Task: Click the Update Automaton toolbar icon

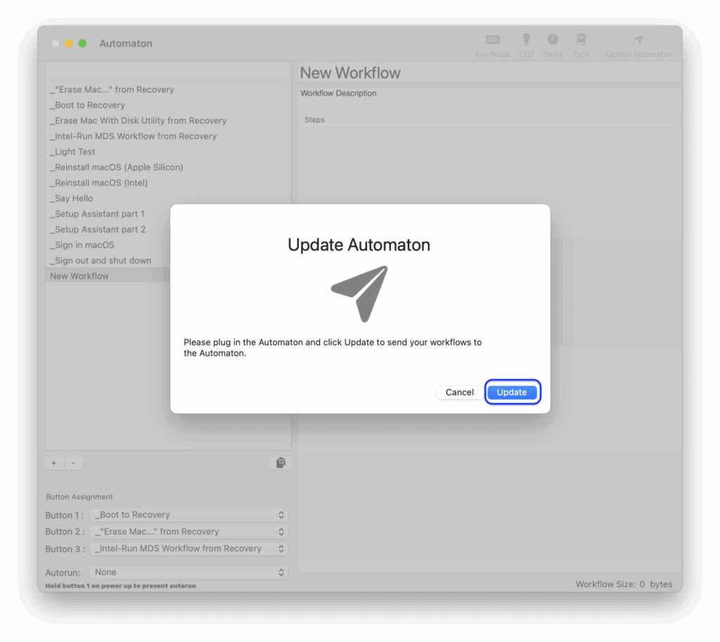Action: [638, 39]
